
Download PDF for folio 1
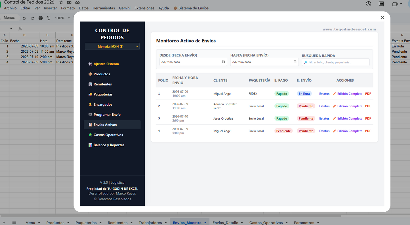[x=368, y=94]
